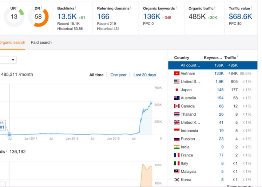Click the Indonesia flag icon
Viewport: 262px width, 187px height.
point(177,131)
